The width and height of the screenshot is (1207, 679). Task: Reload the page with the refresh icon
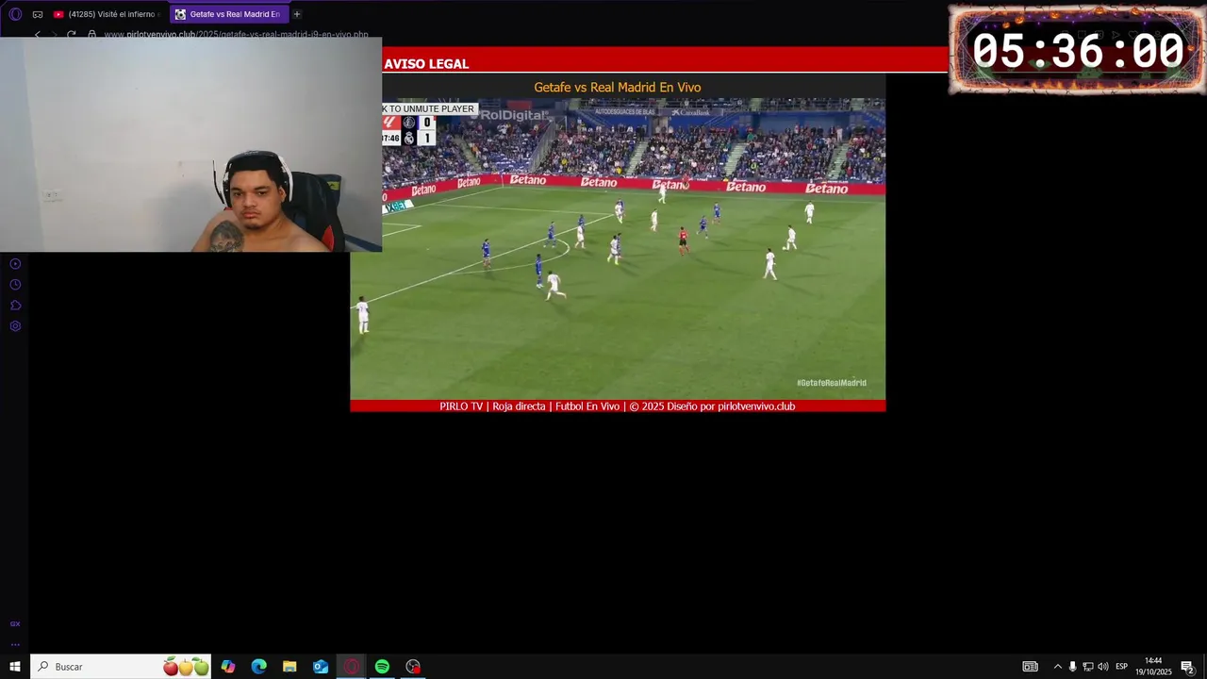[x=72, y=34]
